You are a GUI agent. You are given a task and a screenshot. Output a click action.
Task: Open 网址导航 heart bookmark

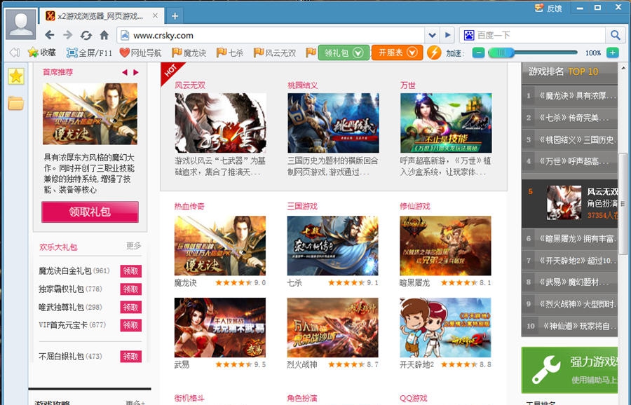click(x=140, y=53)
